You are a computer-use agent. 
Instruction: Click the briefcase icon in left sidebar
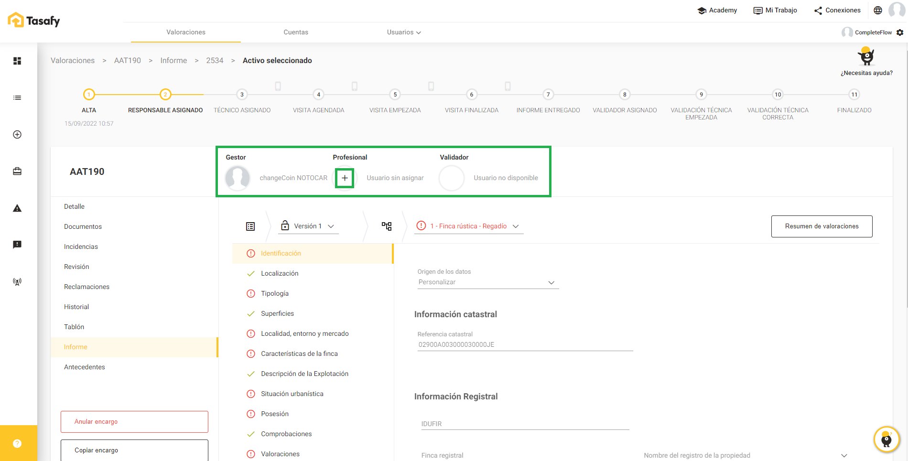click(17, 172)
